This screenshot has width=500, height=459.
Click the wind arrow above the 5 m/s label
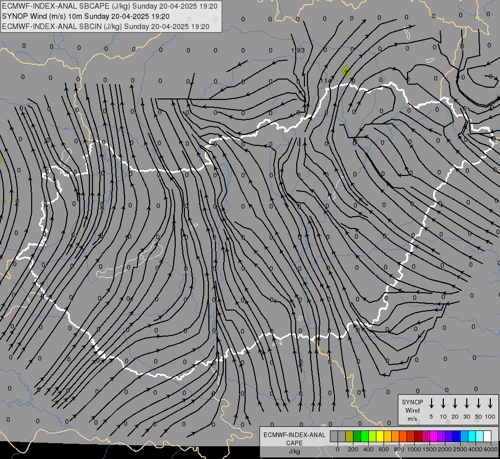[x=431, y=403]
